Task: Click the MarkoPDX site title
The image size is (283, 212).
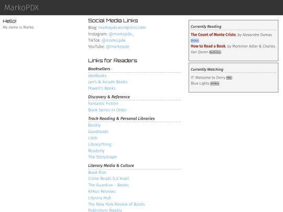Action: click(21, 7)
